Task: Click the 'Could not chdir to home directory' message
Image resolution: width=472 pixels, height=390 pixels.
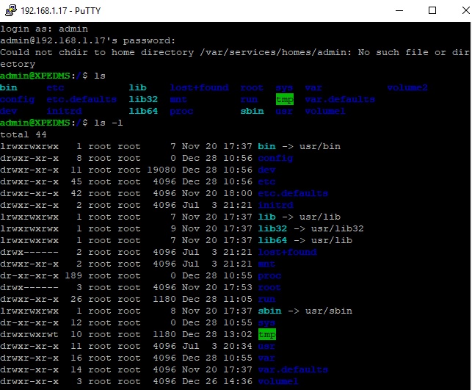Action: click(x=235, y=58)
